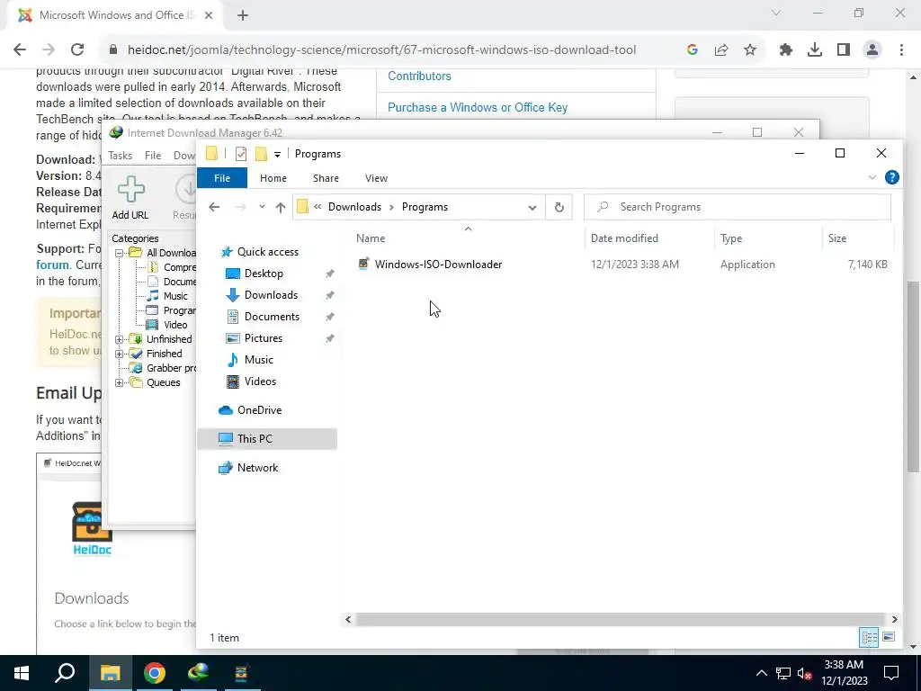The height and width of the screenshot is (691, 921).
Task: Open Chrome profile avatar
Action: tap(872, 50)
